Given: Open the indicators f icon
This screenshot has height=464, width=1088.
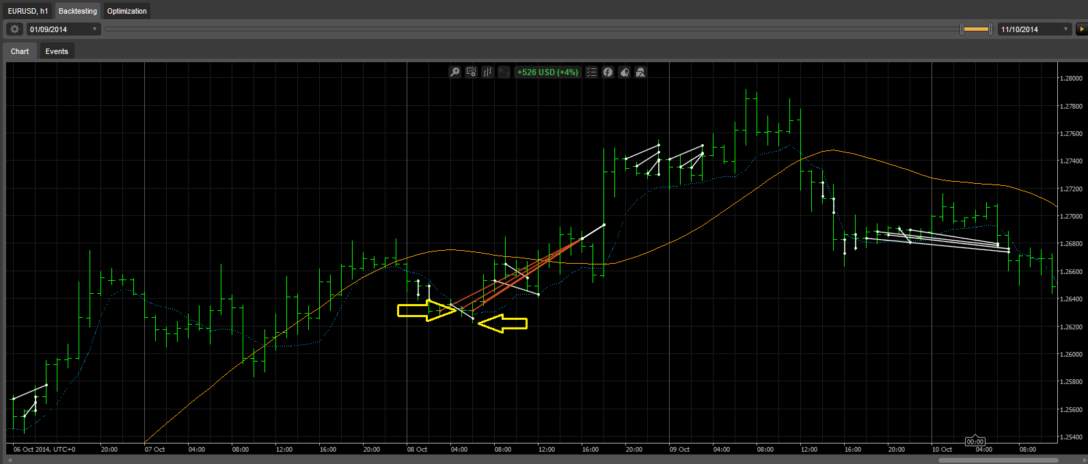Looking at the screenshot, I should pyautogui.click(x=608, y=72).
